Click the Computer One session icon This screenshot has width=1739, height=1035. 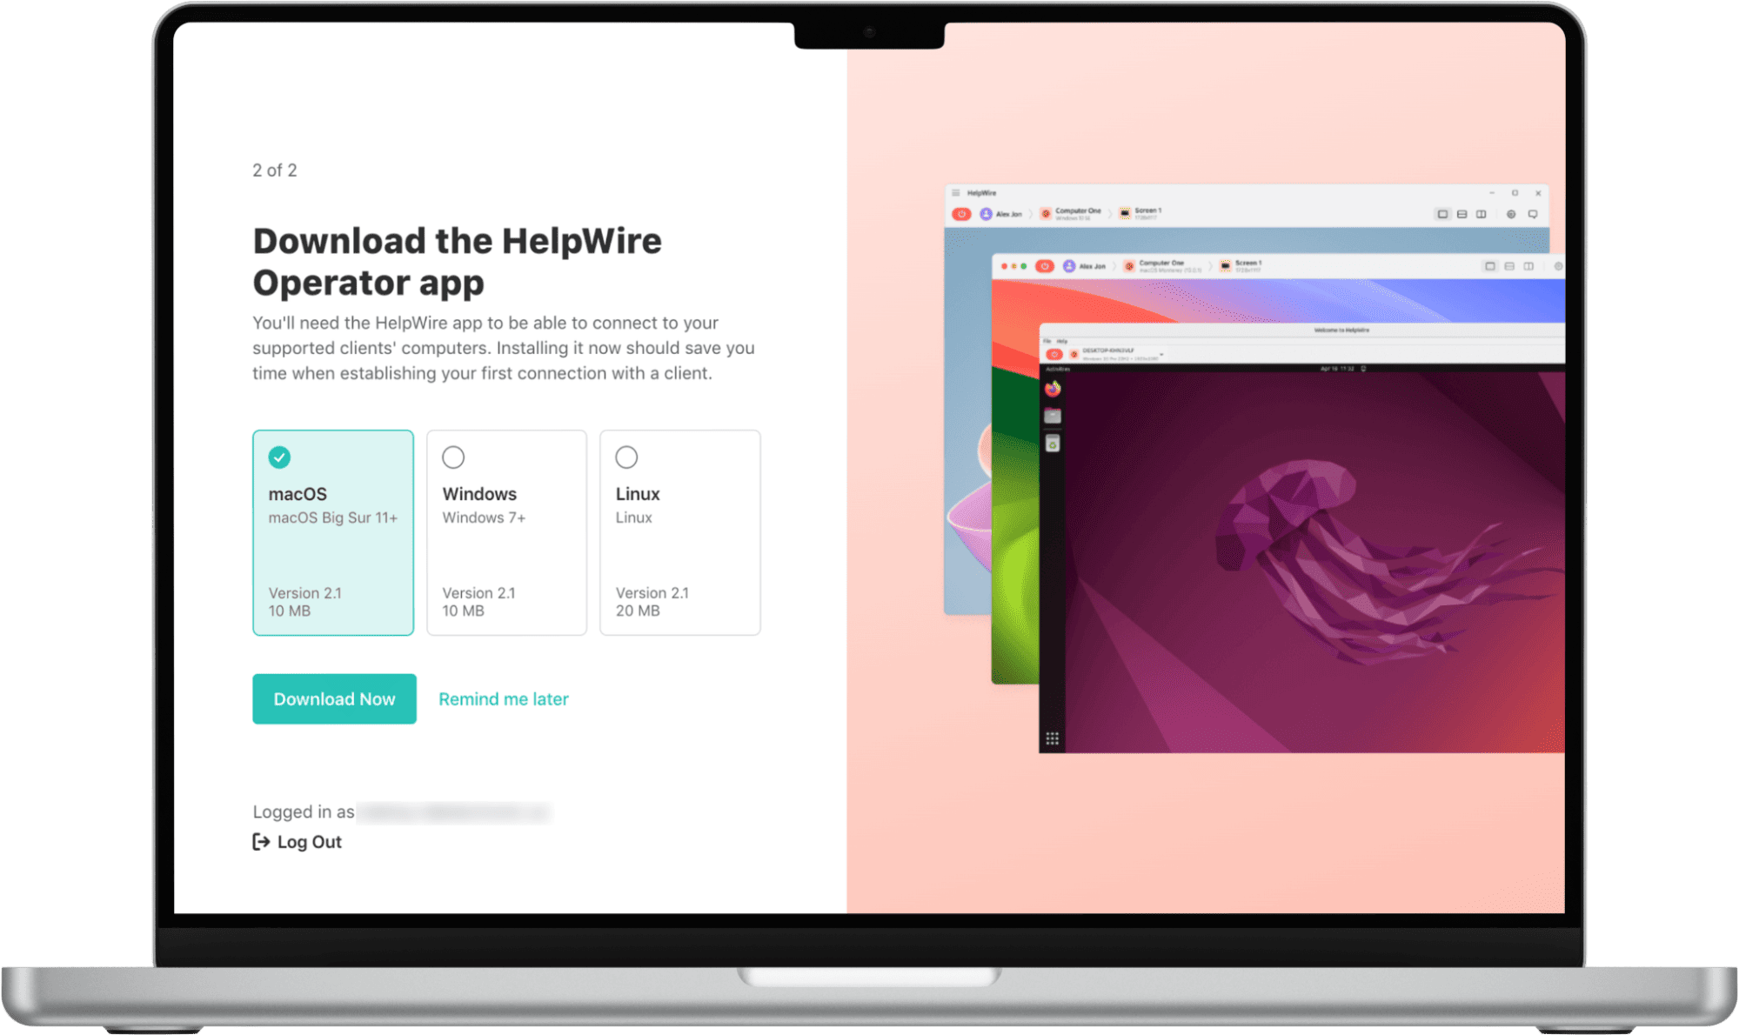tap(1047, 213)
